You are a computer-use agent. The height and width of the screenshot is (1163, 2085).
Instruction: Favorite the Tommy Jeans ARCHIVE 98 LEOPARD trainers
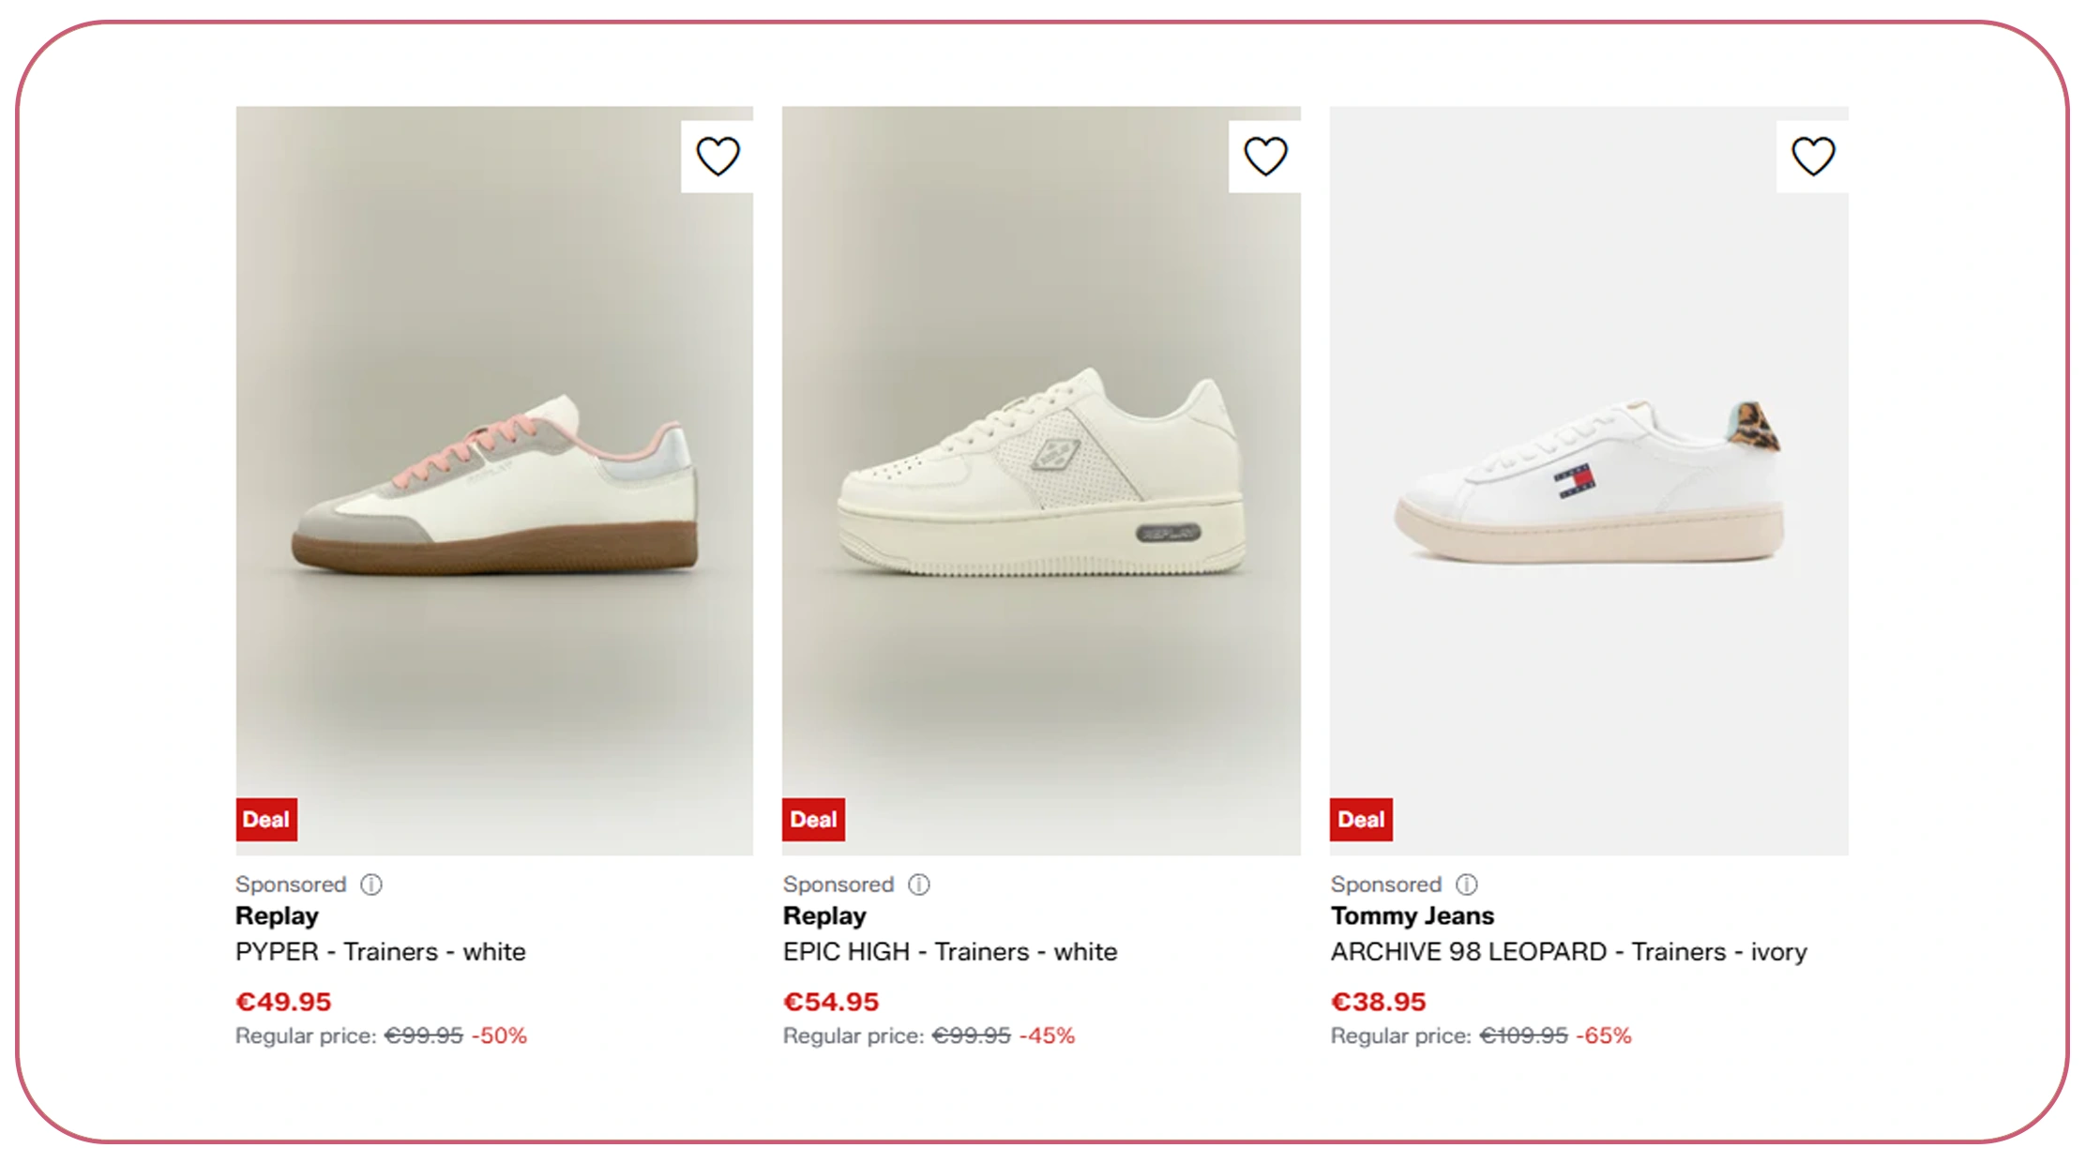(x=1813, y=157)
